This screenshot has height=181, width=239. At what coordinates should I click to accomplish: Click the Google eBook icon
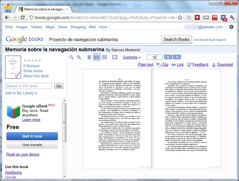click(x=13, y=112)
